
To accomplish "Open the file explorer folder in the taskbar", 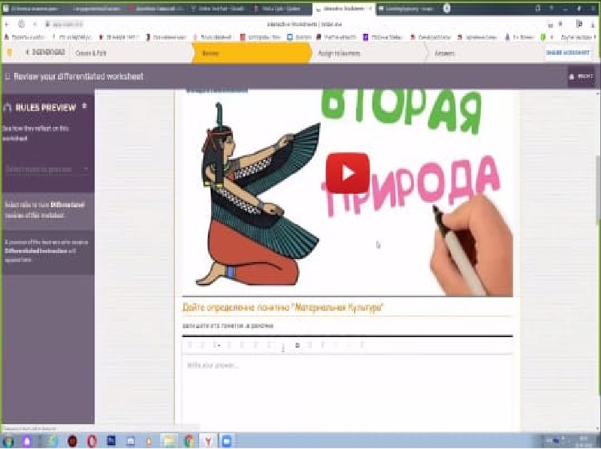I will click(x=169, y=441).
